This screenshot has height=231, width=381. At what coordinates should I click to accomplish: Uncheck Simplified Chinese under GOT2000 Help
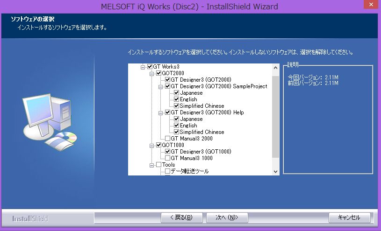point(177,132)
